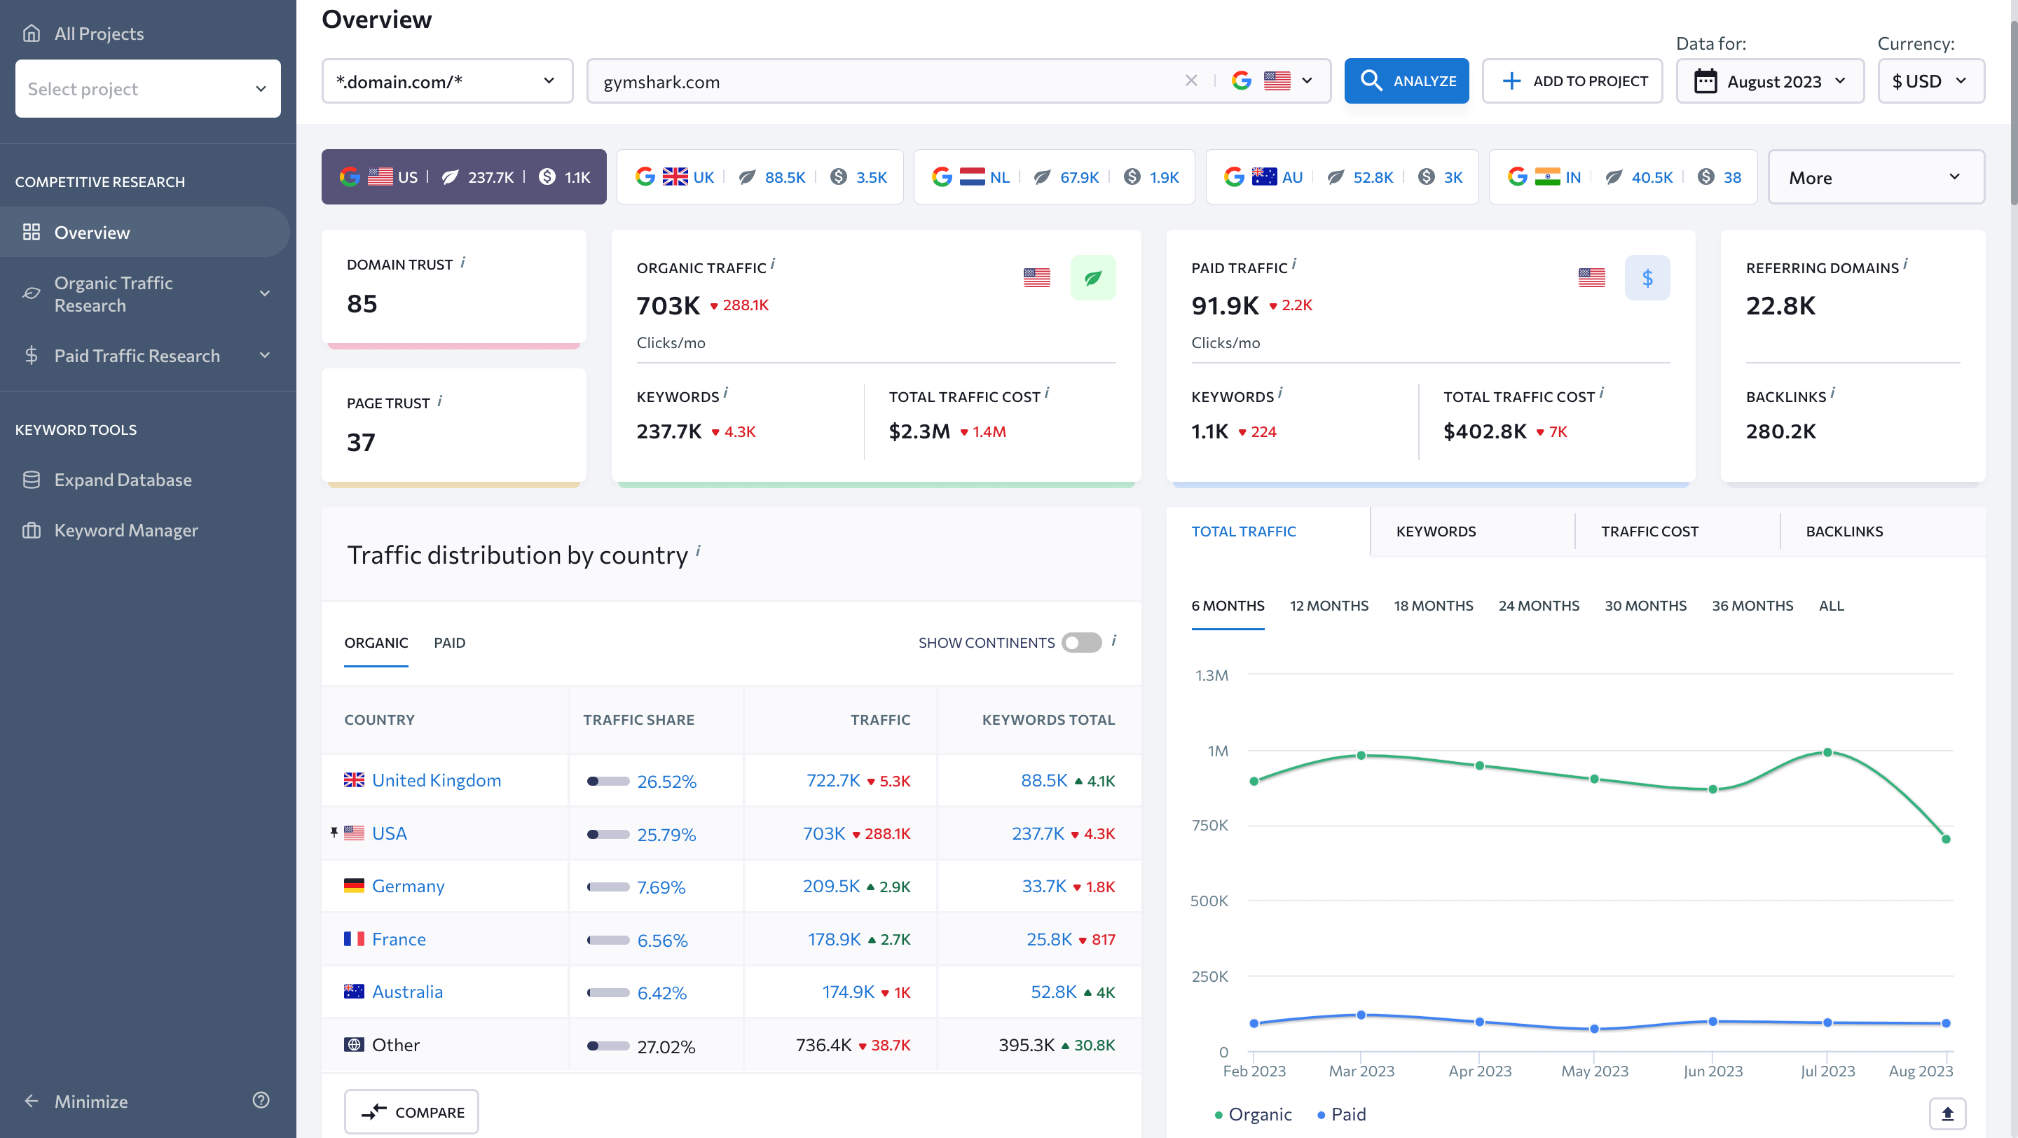Open the Australia country link
Screen dimensions: 2018x1138
click(406, 992)
